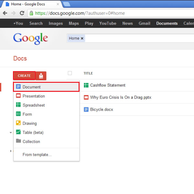Click the Google logo
This screenshot has width=194, height=194.
coord(30,38)
